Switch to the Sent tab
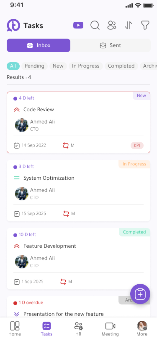 (x=111, y=45)
